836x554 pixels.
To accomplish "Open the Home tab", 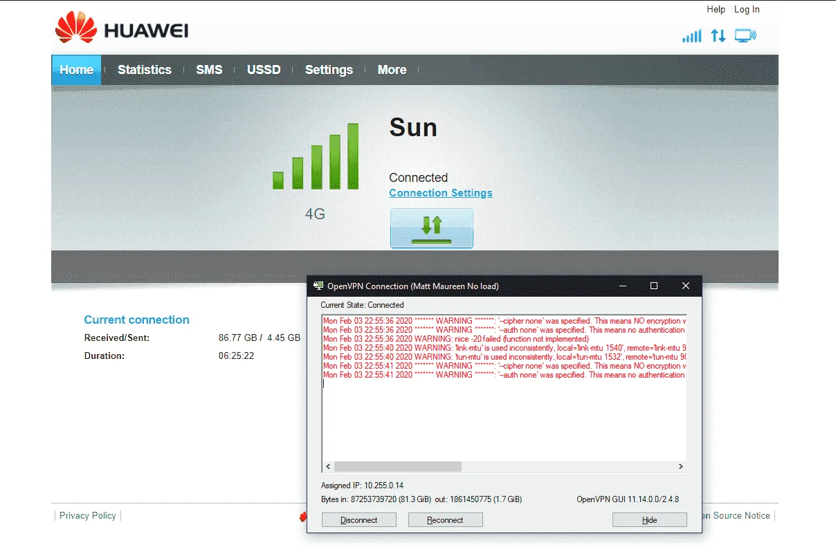I will click(76, 70).
